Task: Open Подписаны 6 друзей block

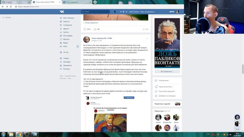Action: coord(167,104)
